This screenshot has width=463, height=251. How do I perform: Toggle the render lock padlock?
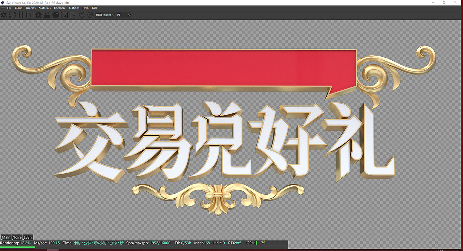tap(47, 15)
